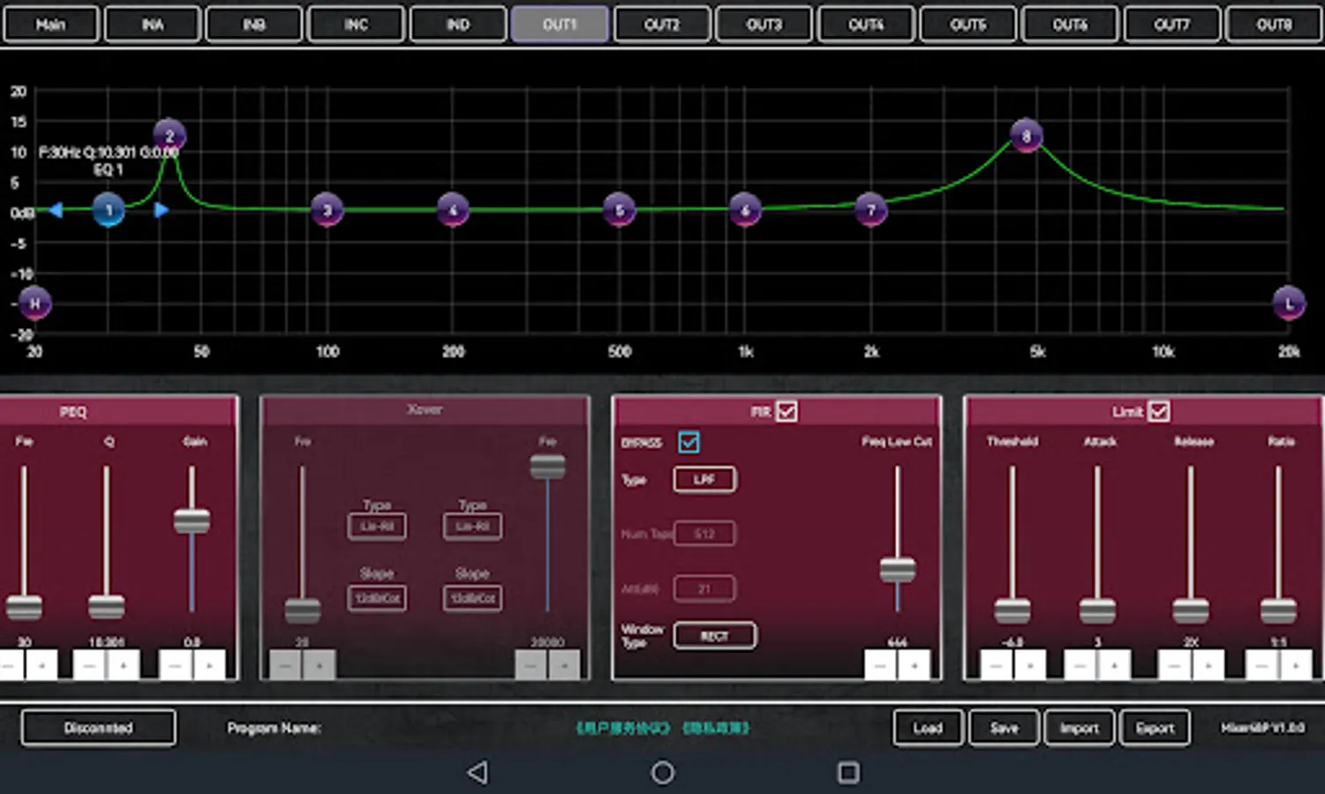Click blue left arrow beside node 1
The width and height of the screenshot is (1325, 794).
click(56, 210)
